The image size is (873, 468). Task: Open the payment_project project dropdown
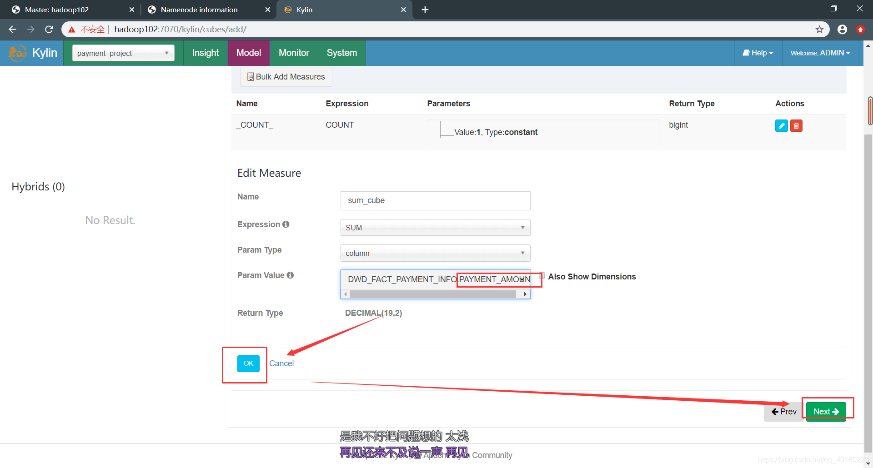point(123,53)
